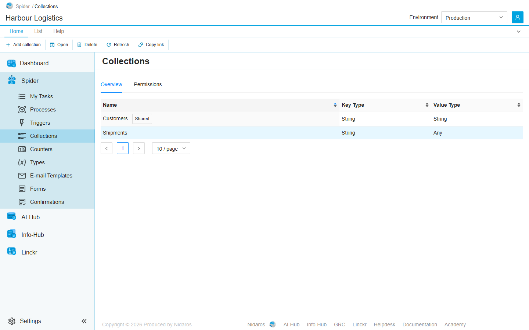
Task: Open the Academy footer link
Action: [455, 324]
